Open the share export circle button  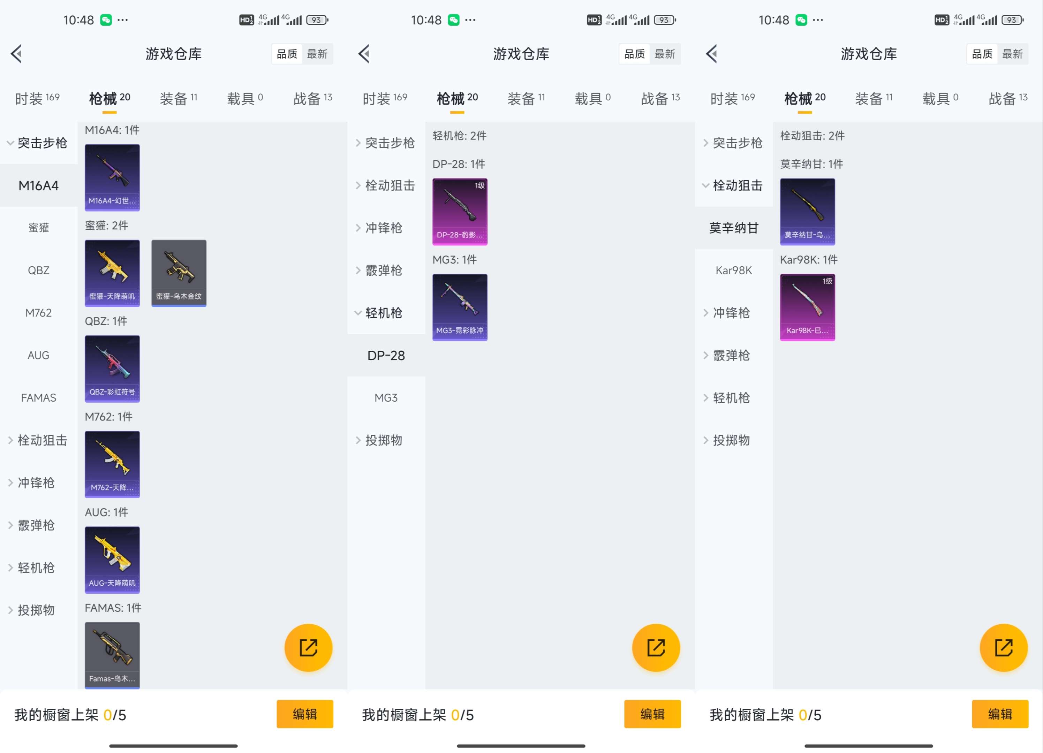click(x=309, y=647)
